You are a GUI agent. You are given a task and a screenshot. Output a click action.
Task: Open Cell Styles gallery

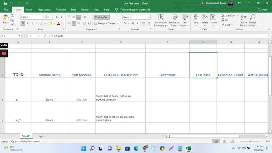coord(184,21)
